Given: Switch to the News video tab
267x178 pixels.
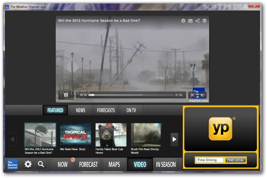Looking at the screenshot, I should click(81, 110).
